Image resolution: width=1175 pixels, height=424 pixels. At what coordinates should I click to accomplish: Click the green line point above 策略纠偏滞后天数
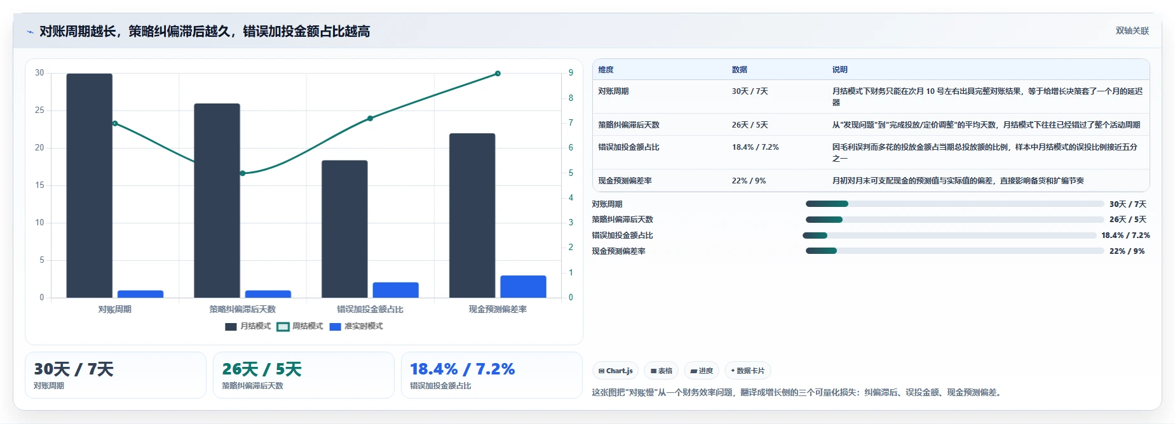(x=242, y=173)
